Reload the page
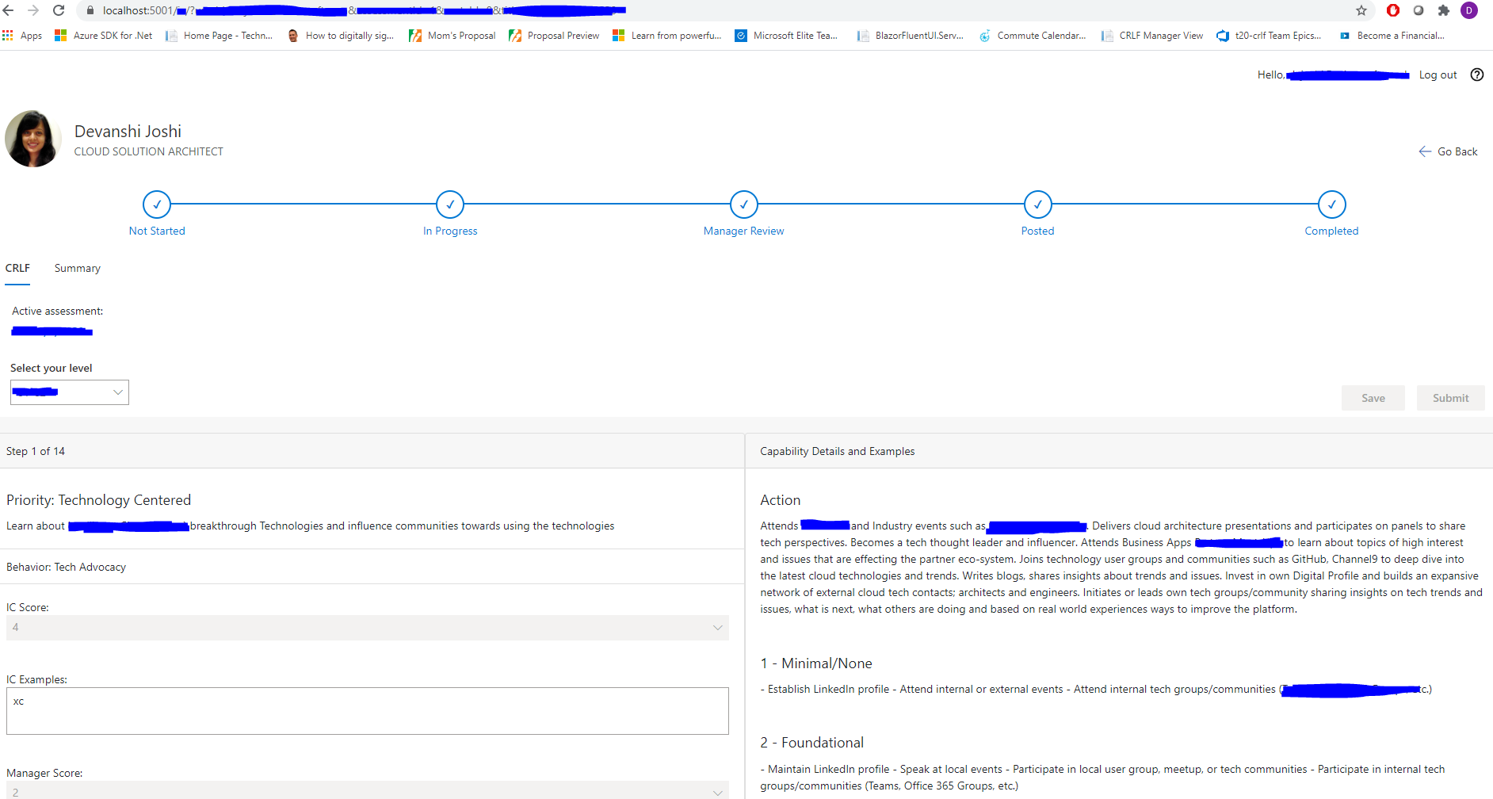 click(x=58, y=11)
